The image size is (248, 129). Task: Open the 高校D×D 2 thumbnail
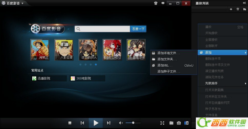pos(112,50)
